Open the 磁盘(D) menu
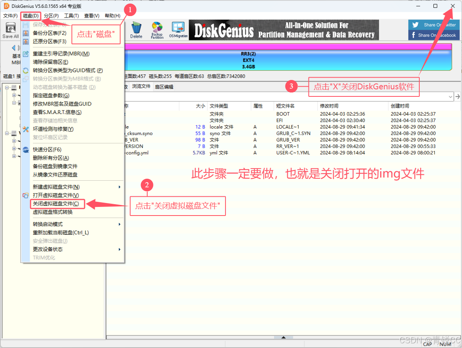This screenshot has width=462, height=348. tap(31, 16)
